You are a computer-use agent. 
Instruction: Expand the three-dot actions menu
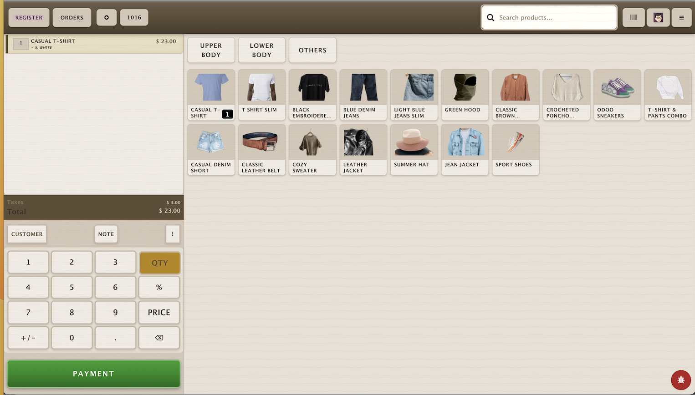pyautogui.click(x=172, y=234)
